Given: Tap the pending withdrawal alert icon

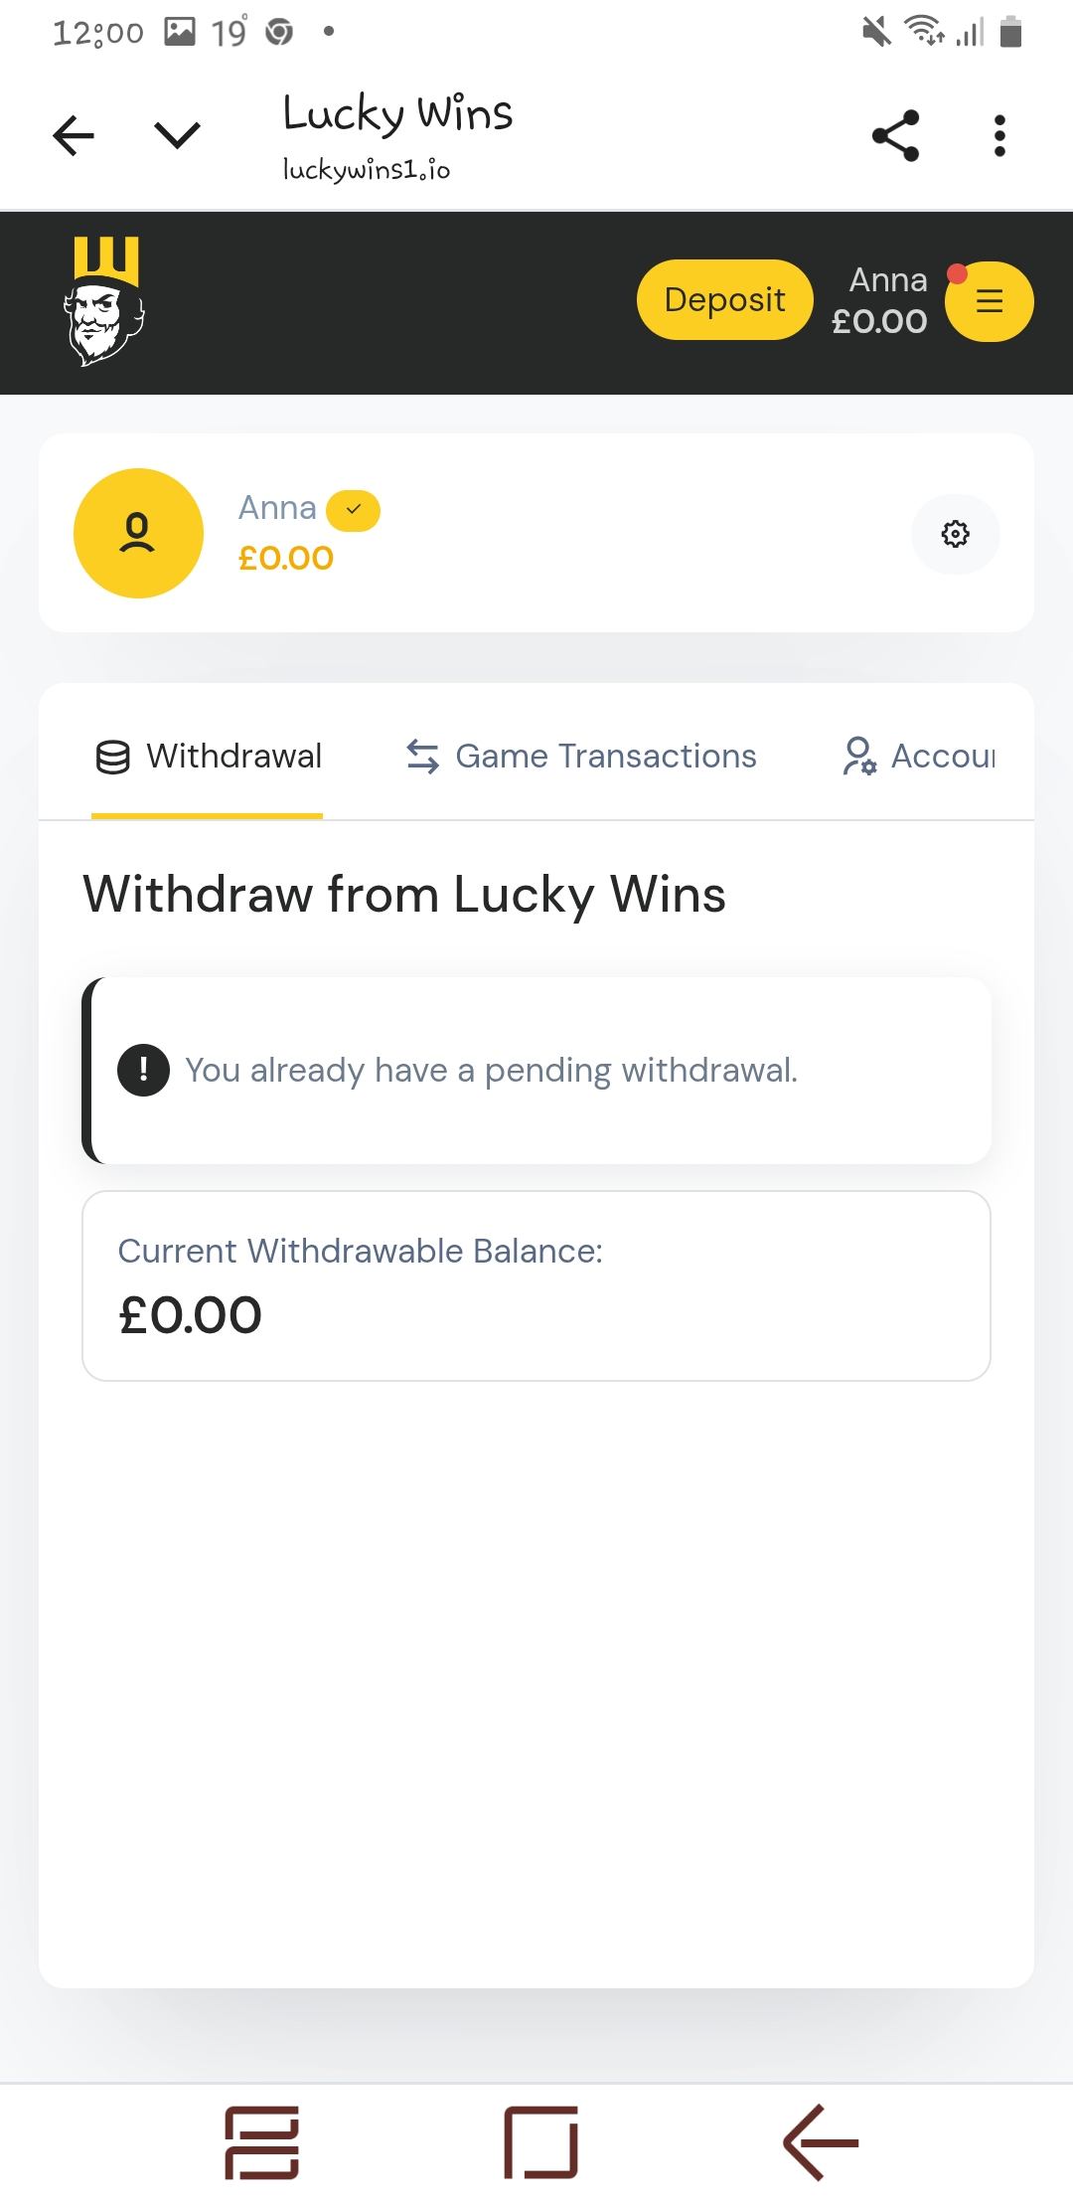Looking at the screenshot, I should (143, 1071).
